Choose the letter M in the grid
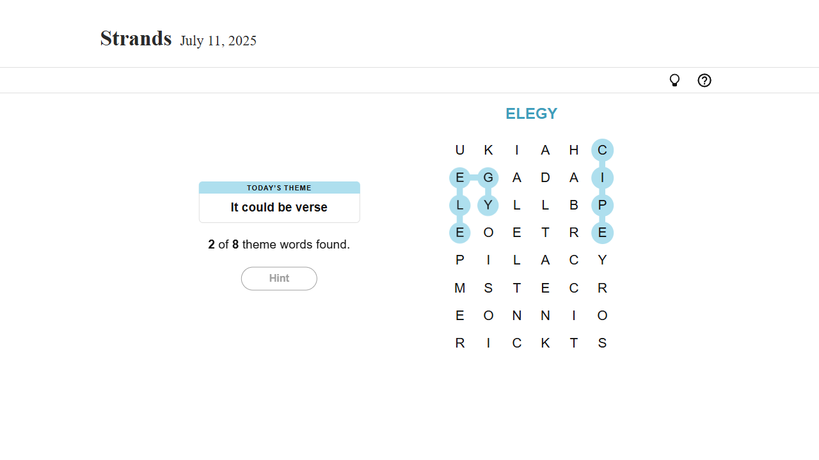 (x=459, y=288)
